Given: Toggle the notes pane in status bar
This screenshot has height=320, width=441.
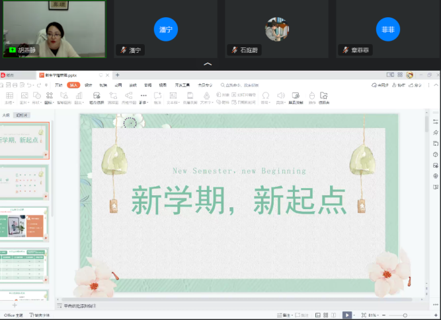Looking at the screenshot, I should (x=286, y=315).
